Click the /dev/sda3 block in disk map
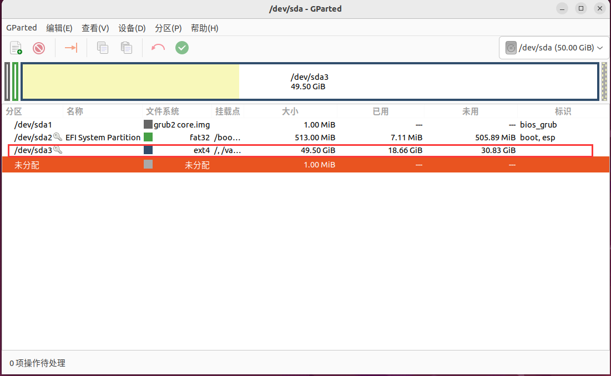This screenshot has width=611, height=376. click(x=310, y=82)
